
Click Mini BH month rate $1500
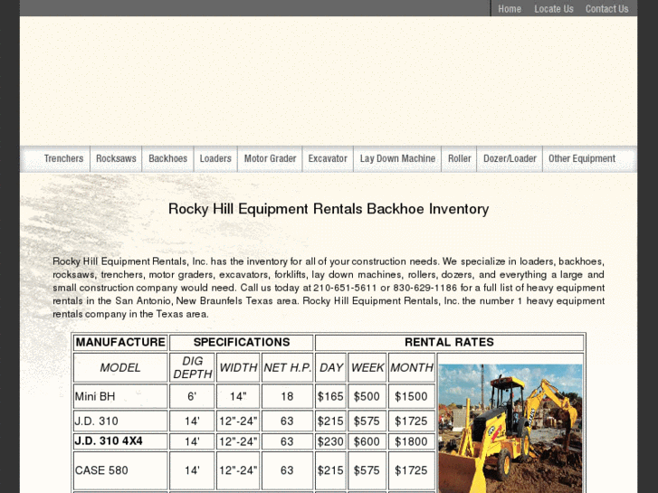pyautogui.click(x=412, y=396)
